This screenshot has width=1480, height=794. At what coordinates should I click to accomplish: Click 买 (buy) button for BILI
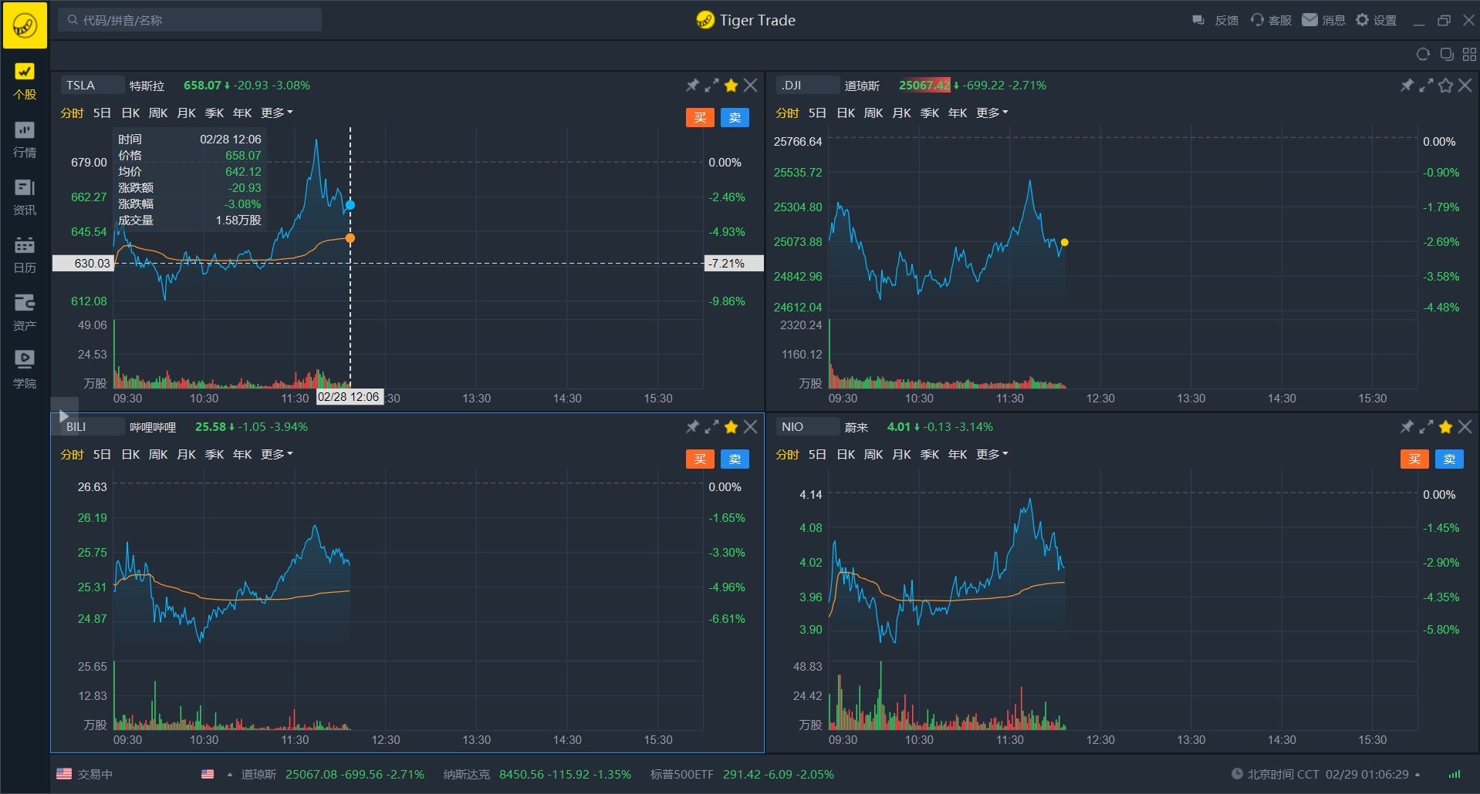tap(700, 459)
